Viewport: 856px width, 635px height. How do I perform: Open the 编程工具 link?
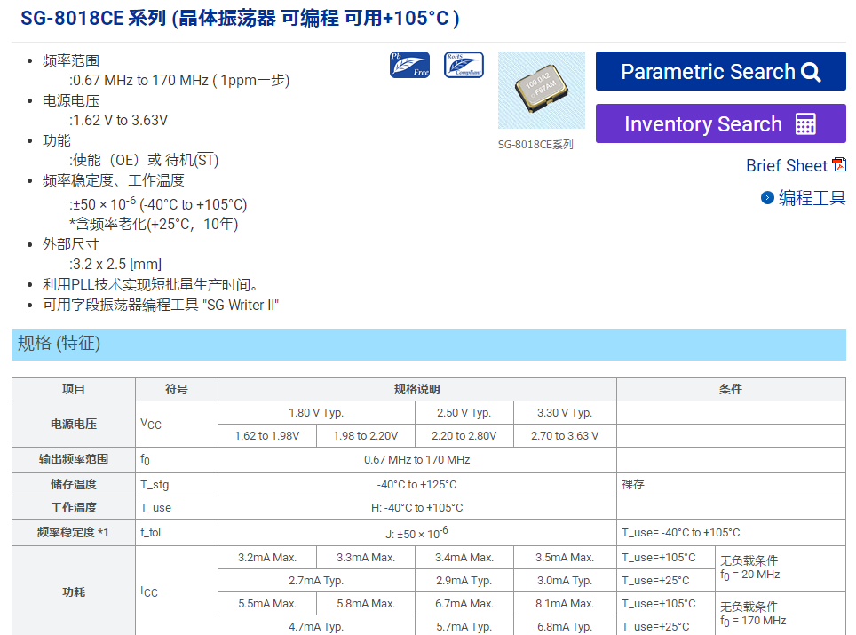(812, 198)
